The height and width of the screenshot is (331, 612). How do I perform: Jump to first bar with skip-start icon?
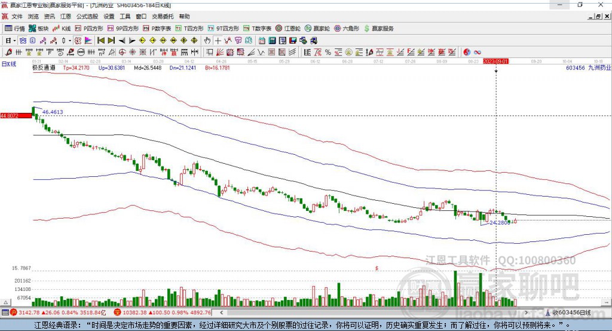(100, 41)
